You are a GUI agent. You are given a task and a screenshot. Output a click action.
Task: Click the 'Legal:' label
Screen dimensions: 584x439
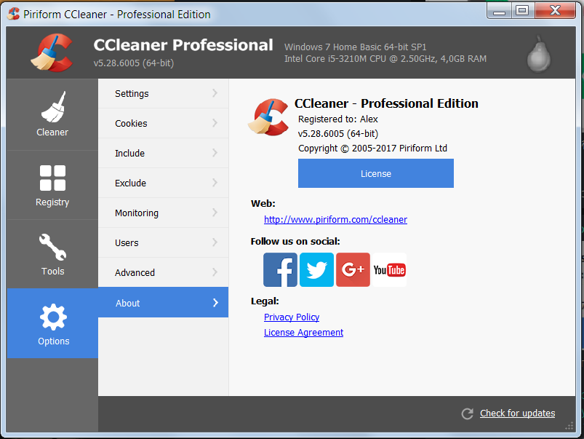(265, 301)
